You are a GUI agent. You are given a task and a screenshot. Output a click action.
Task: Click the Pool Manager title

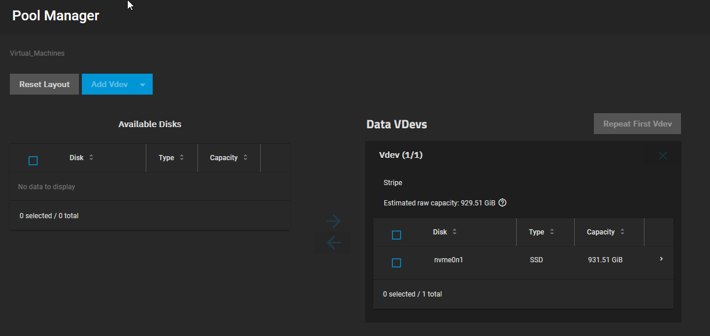tap(56, 16)
